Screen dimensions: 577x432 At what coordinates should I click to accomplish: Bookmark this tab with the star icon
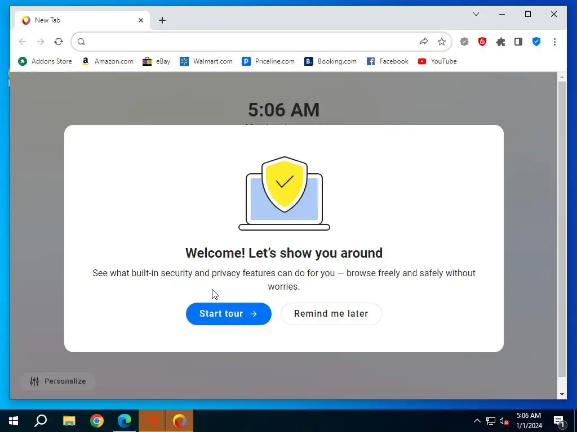pos(442,42)
